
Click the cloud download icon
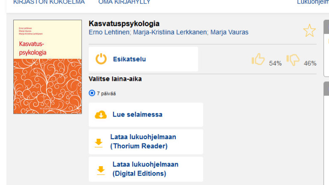click(x=101, y=115)
